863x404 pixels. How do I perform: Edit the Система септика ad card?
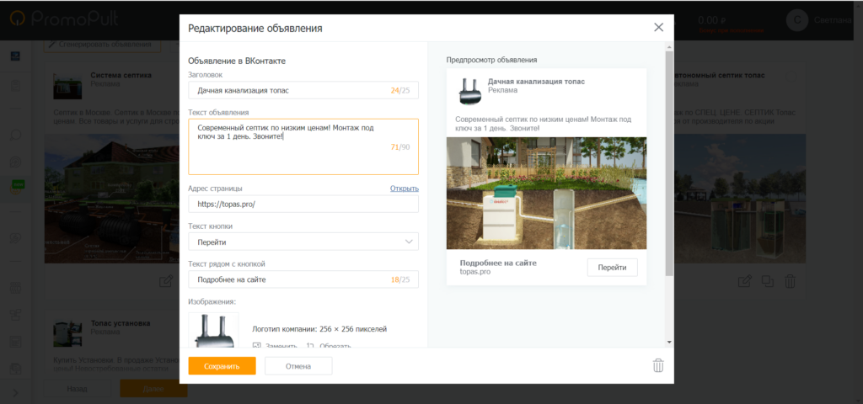point(166,281)
